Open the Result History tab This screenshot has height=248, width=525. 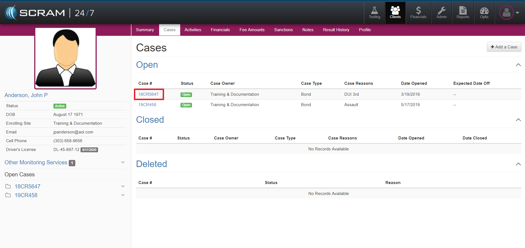coord(336,30)
